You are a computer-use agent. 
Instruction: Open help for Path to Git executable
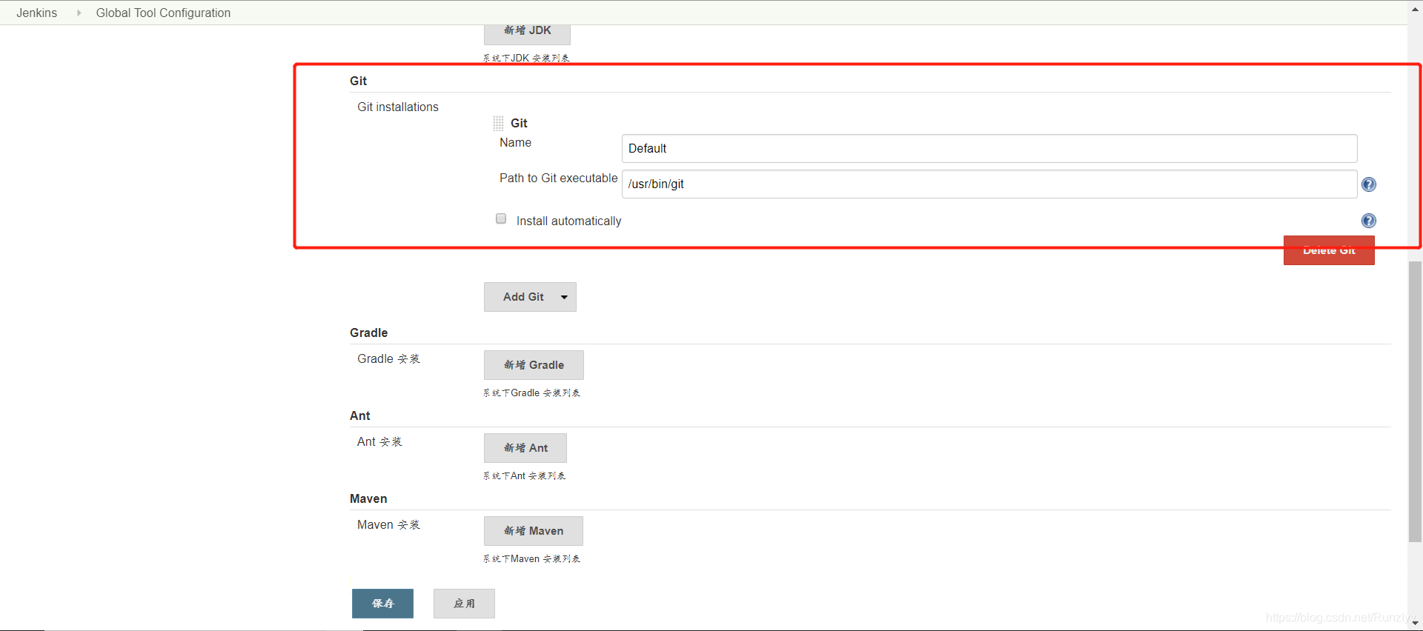tap(1369, 184)
